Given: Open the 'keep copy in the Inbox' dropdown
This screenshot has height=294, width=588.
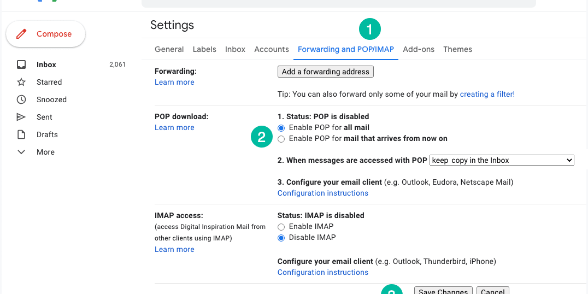Looking at the screenshot, I should 502,160.
